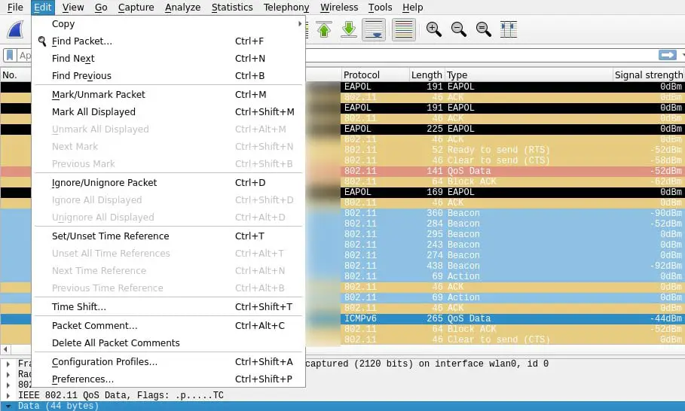Click the blue apply filter arrow button
Image resolution: width=685 pixels, height=411 pixels.
pos(667,56)
